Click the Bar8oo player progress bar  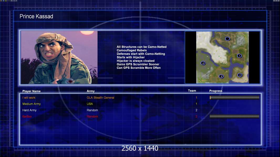pos(235,116)
